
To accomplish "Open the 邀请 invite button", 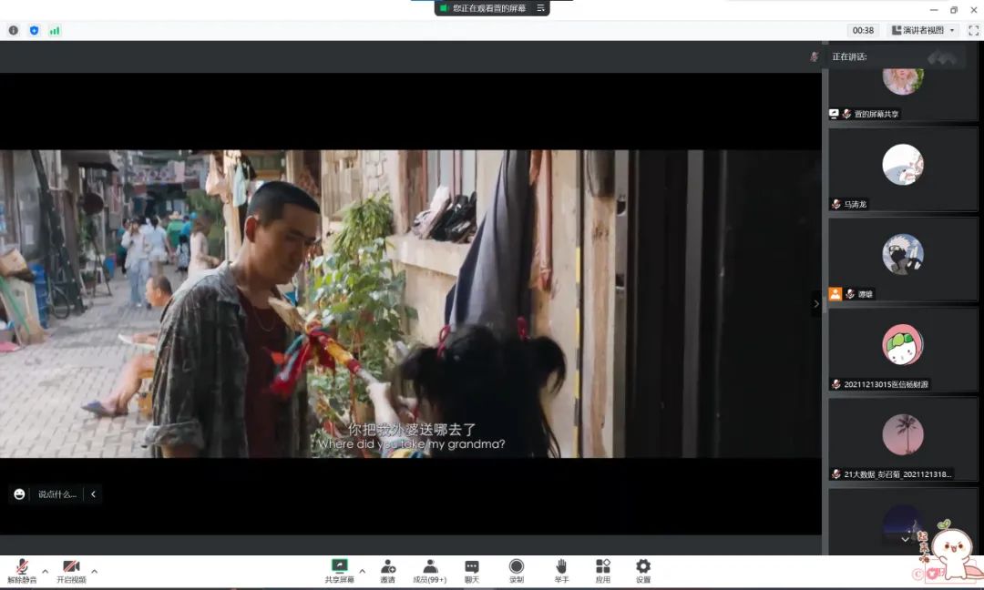I will pyautogui.click(x=388, y=571).
